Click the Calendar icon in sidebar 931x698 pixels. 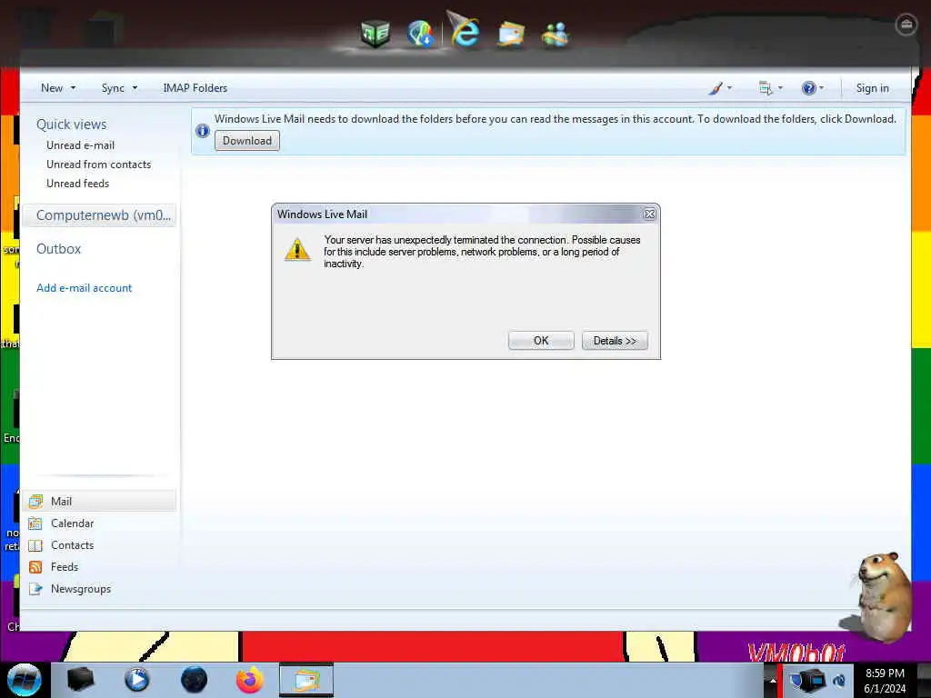(35, 523)
